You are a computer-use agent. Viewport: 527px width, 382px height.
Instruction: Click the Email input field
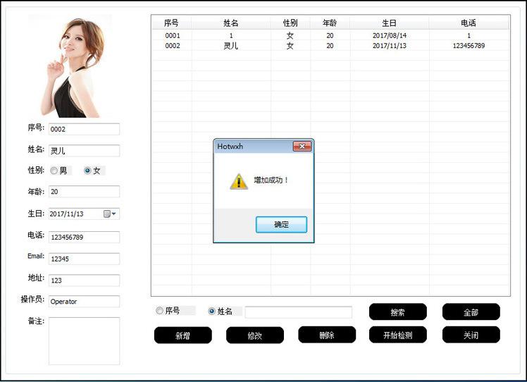(x=84, y=259)
